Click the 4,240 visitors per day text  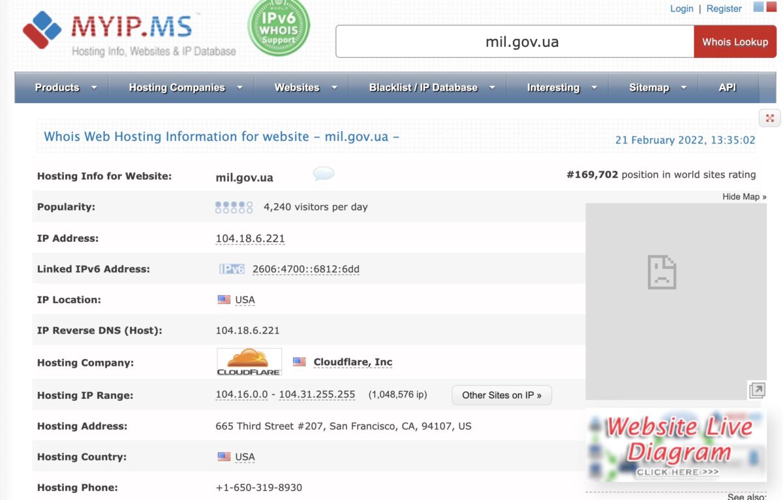pyautogui.click(x=316, y=207)
